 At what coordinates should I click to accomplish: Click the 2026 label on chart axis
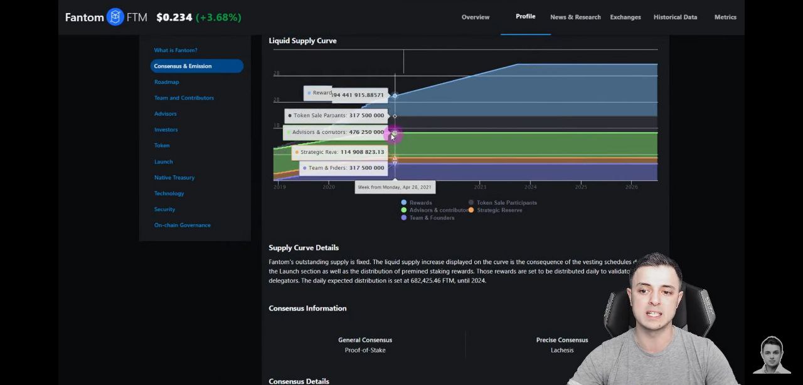(631, 187)
